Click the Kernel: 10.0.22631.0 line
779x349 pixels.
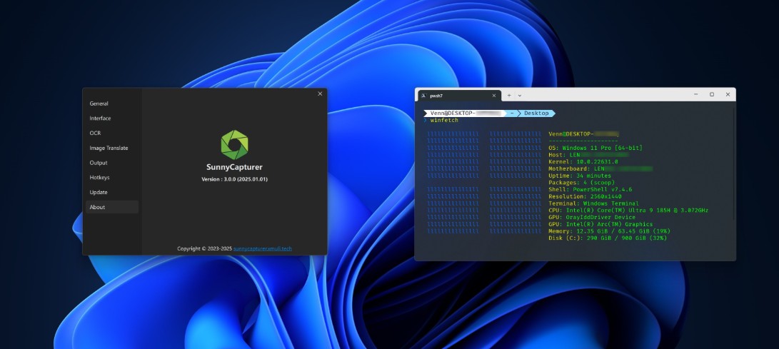click(583, 162)
